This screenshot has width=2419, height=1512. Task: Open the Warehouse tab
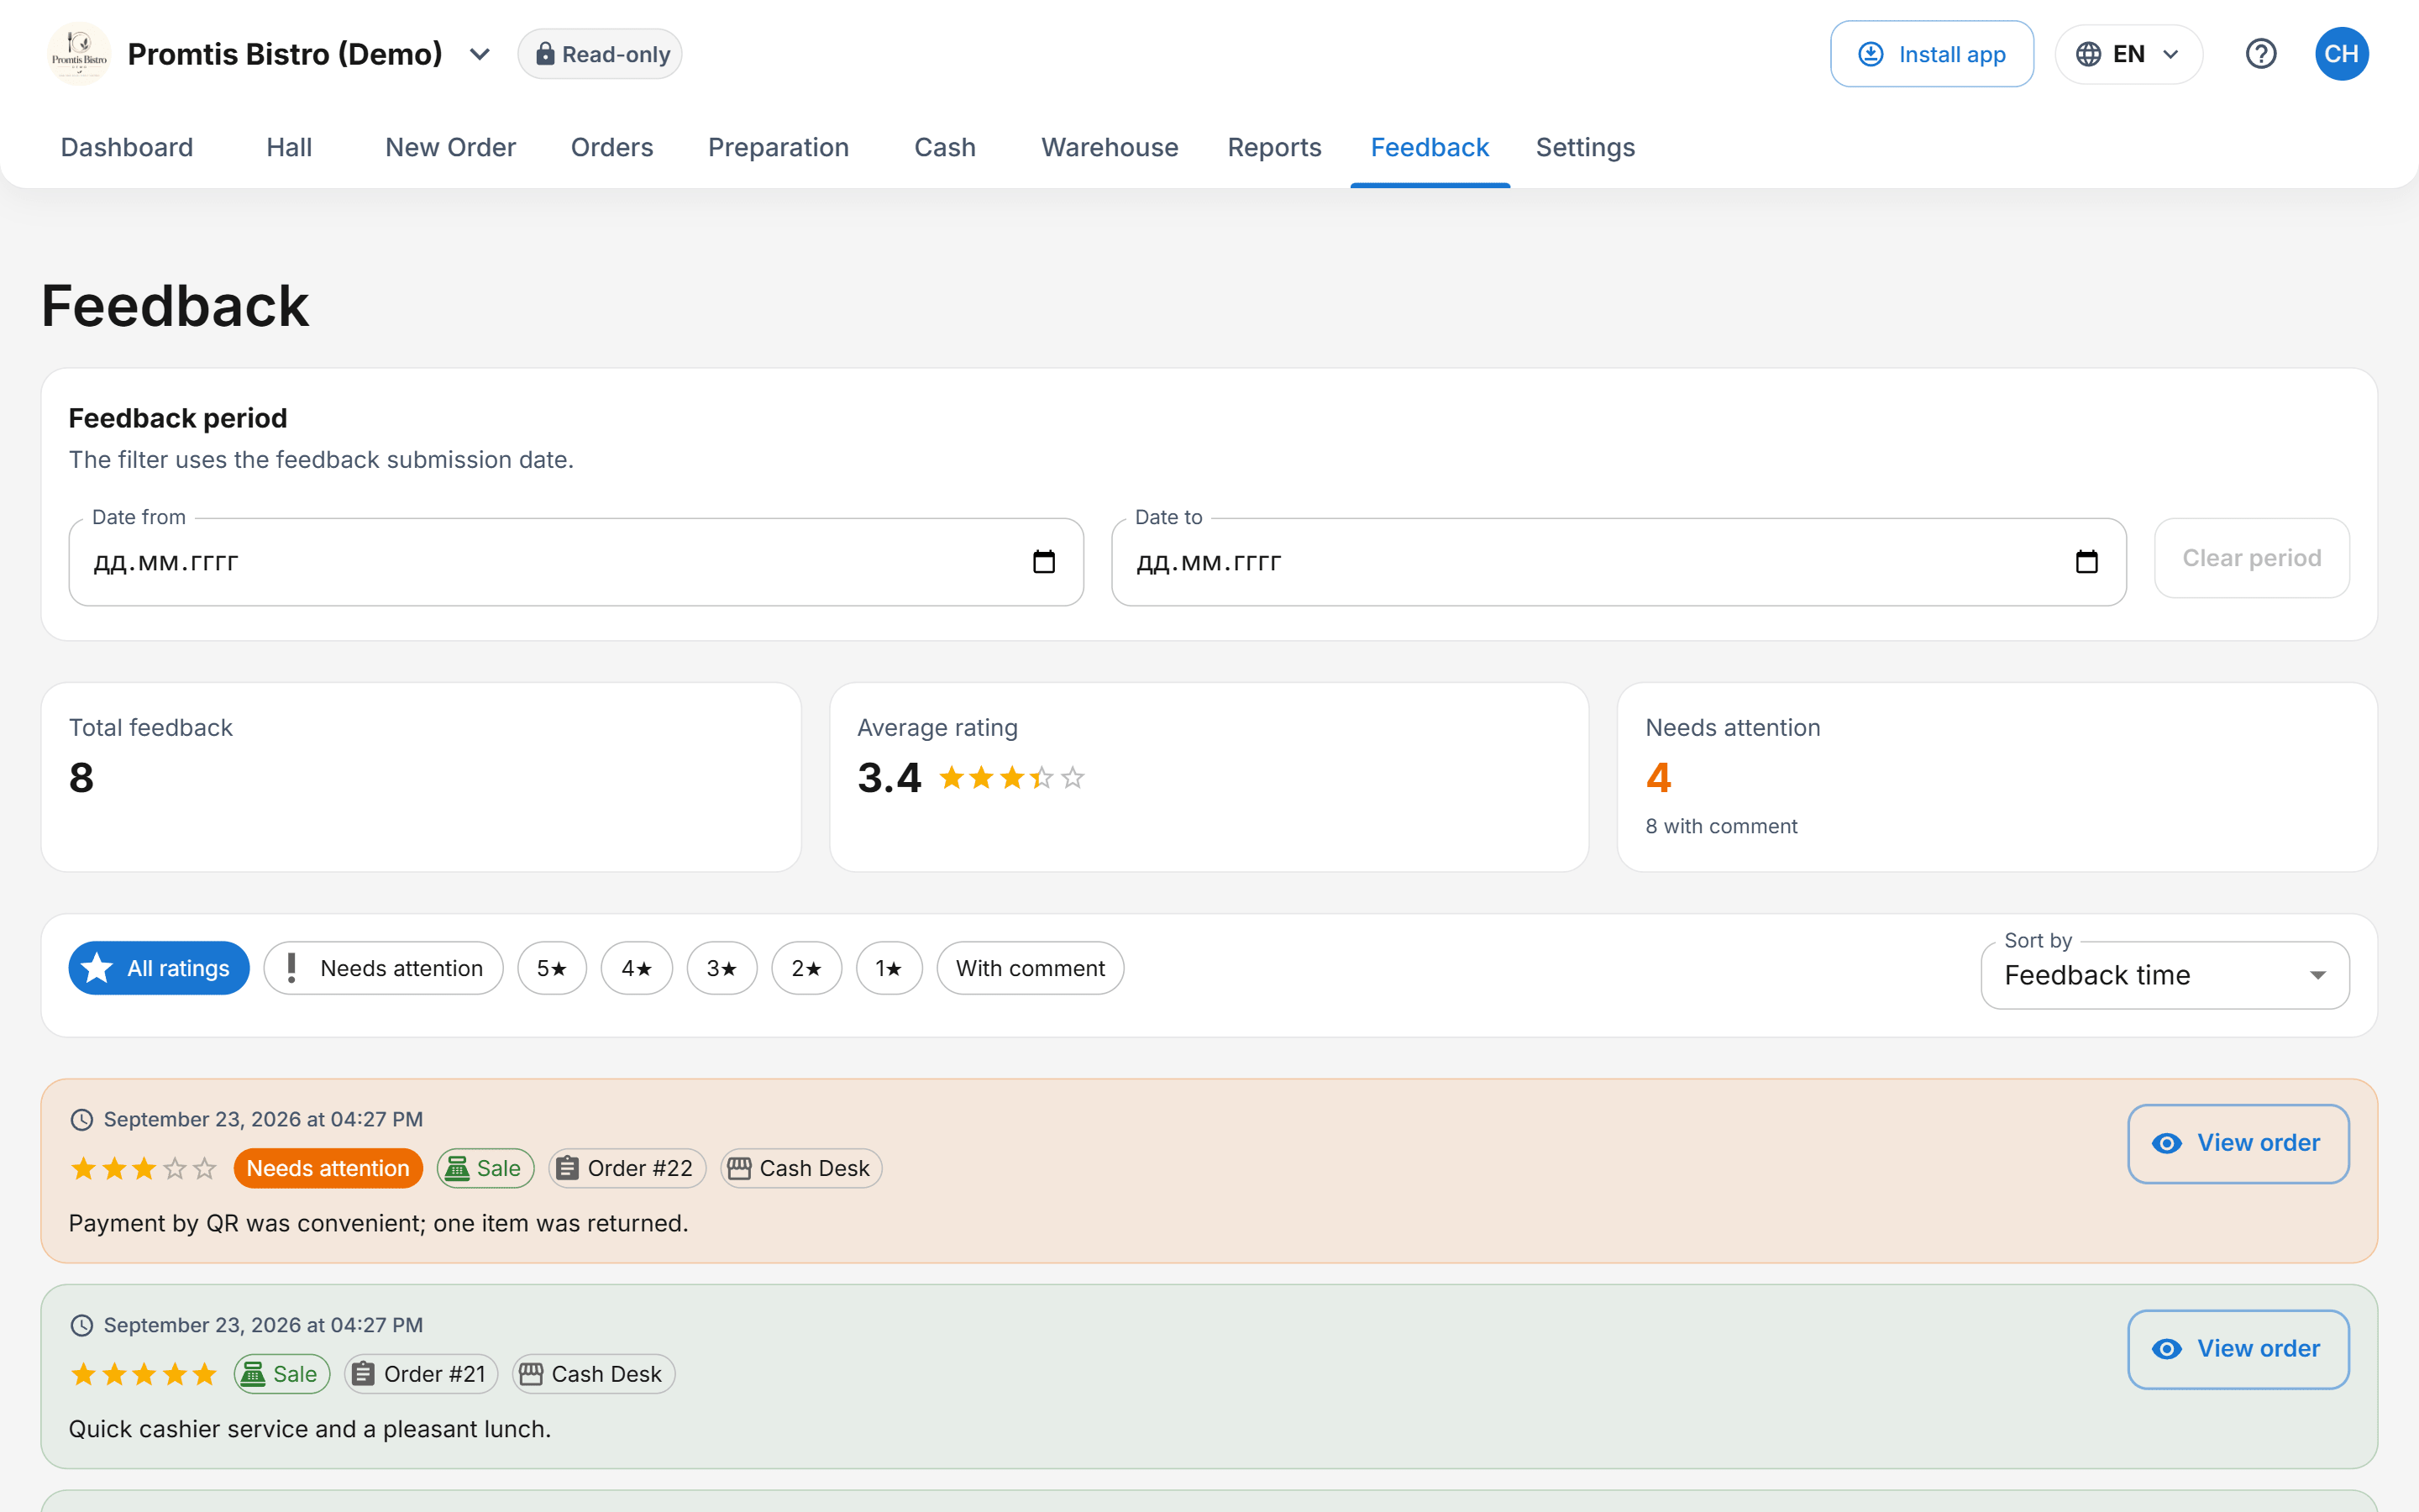(x=1110, y=147)
